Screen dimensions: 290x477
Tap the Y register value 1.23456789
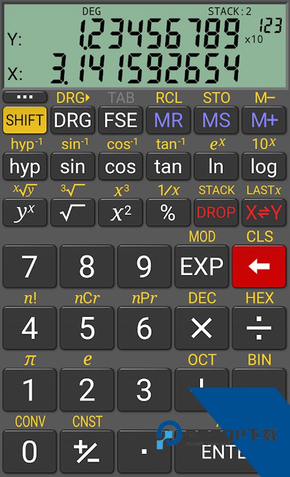click(159, 33)
